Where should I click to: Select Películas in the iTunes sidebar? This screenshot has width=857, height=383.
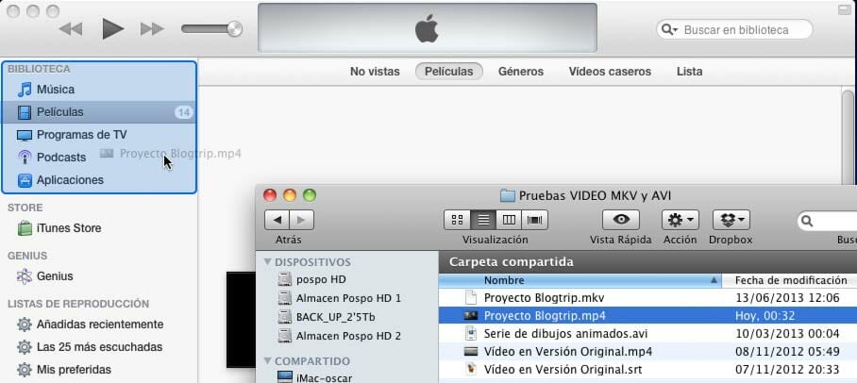pyautogui.click(x=99, y=112)
